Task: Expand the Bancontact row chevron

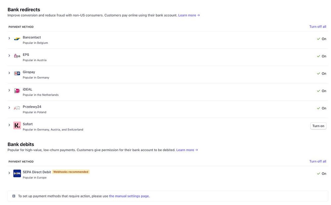Action: [x=9, y=38]
